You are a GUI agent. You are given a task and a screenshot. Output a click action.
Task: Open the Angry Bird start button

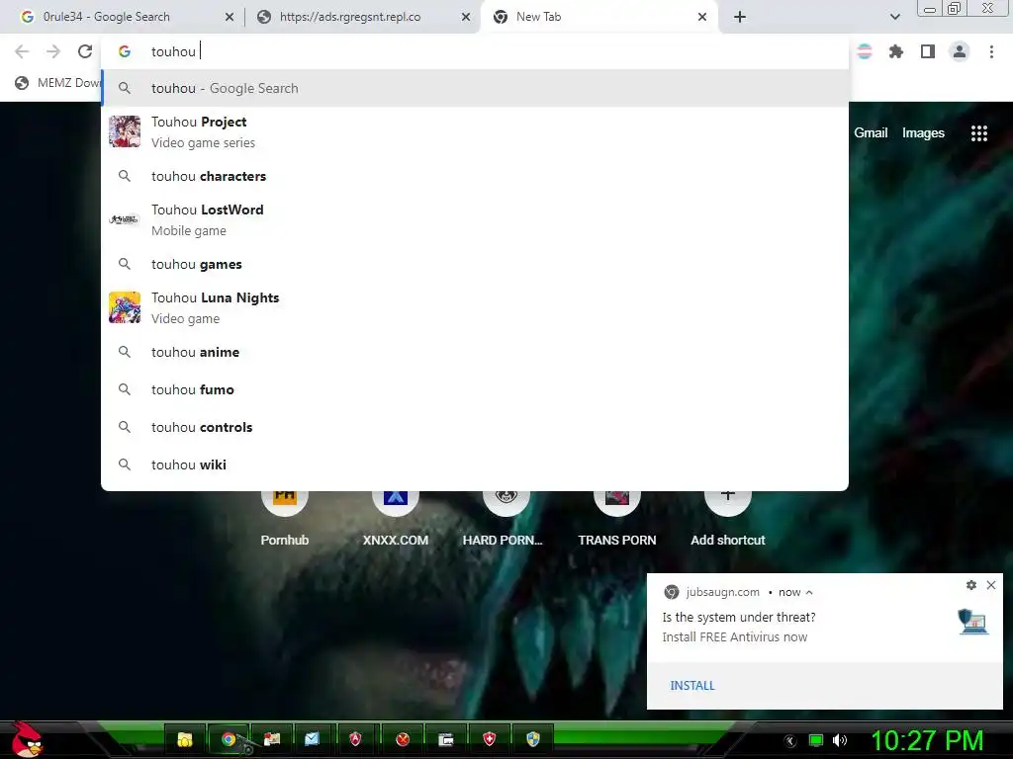point(27,739)
